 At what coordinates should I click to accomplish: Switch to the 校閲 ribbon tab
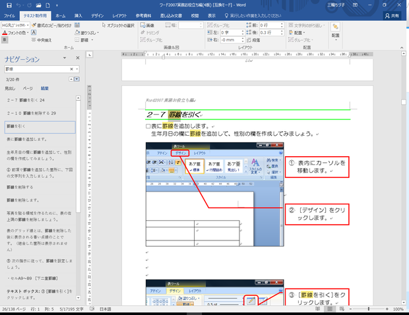coord(195,16)
